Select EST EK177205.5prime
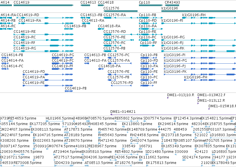The height and width of the screenshot is (167, 236). tap(31, 127)
